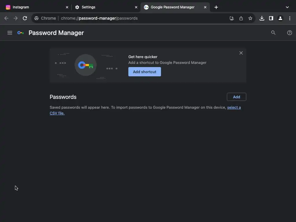
Task: Click the install app icon in address bar
Action: point(232,18)
